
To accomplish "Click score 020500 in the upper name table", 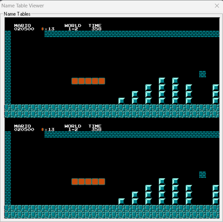I will click(x=24, y=29).
